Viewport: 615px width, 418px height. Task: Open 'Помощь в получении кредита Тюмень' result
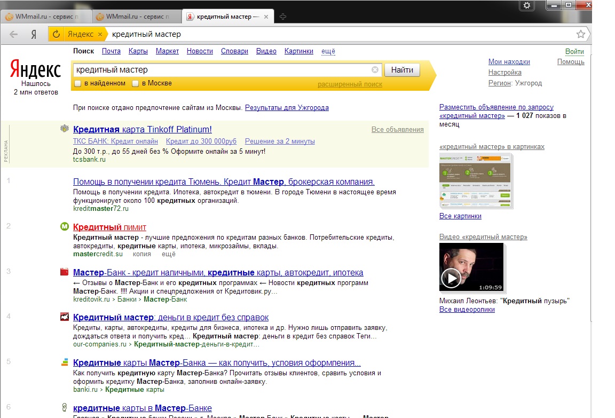[x=224, y=182]
